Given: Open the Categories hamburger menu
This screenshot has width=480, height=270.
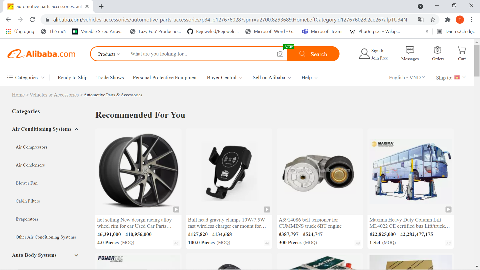Looking at the screenshot, I should tap(26, 77).
